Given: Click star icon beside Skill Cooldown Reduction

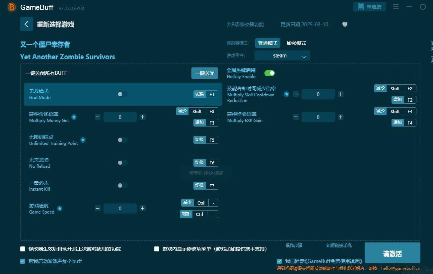Looking at the screenshot, I should point(286,94).
